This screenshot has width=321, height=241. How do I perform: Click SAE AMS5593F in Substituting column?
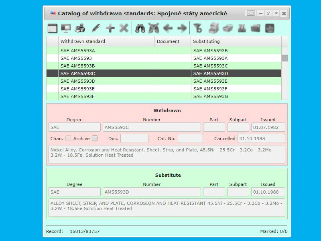click(x=210, y=89)
